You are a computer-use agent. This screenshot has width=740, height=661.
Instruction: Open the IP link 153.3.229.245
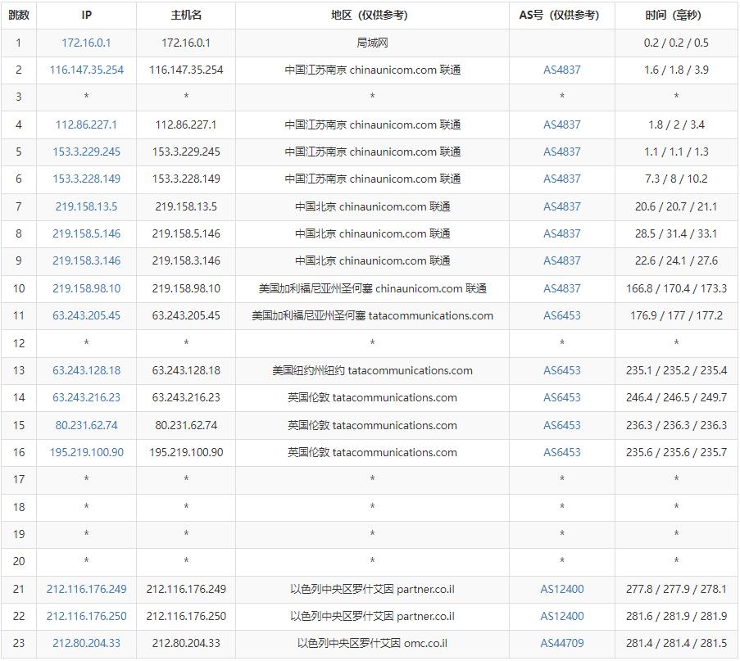86,152
